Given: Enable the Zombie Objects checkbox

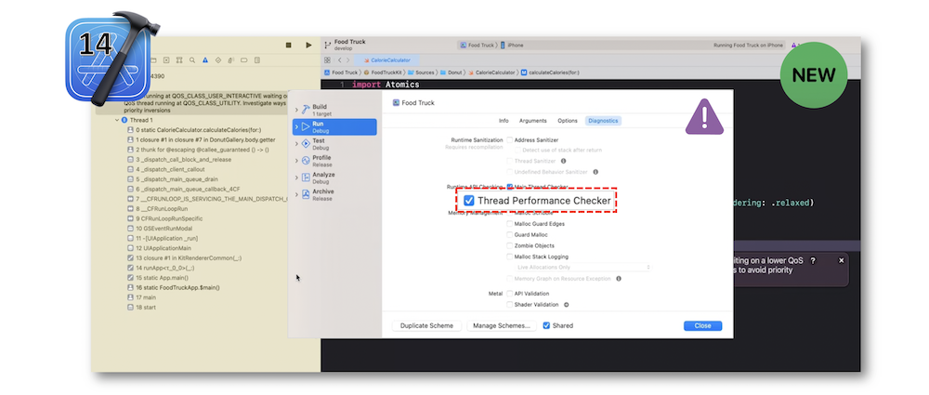Looking at the screenshot, I should click(509, 245).
